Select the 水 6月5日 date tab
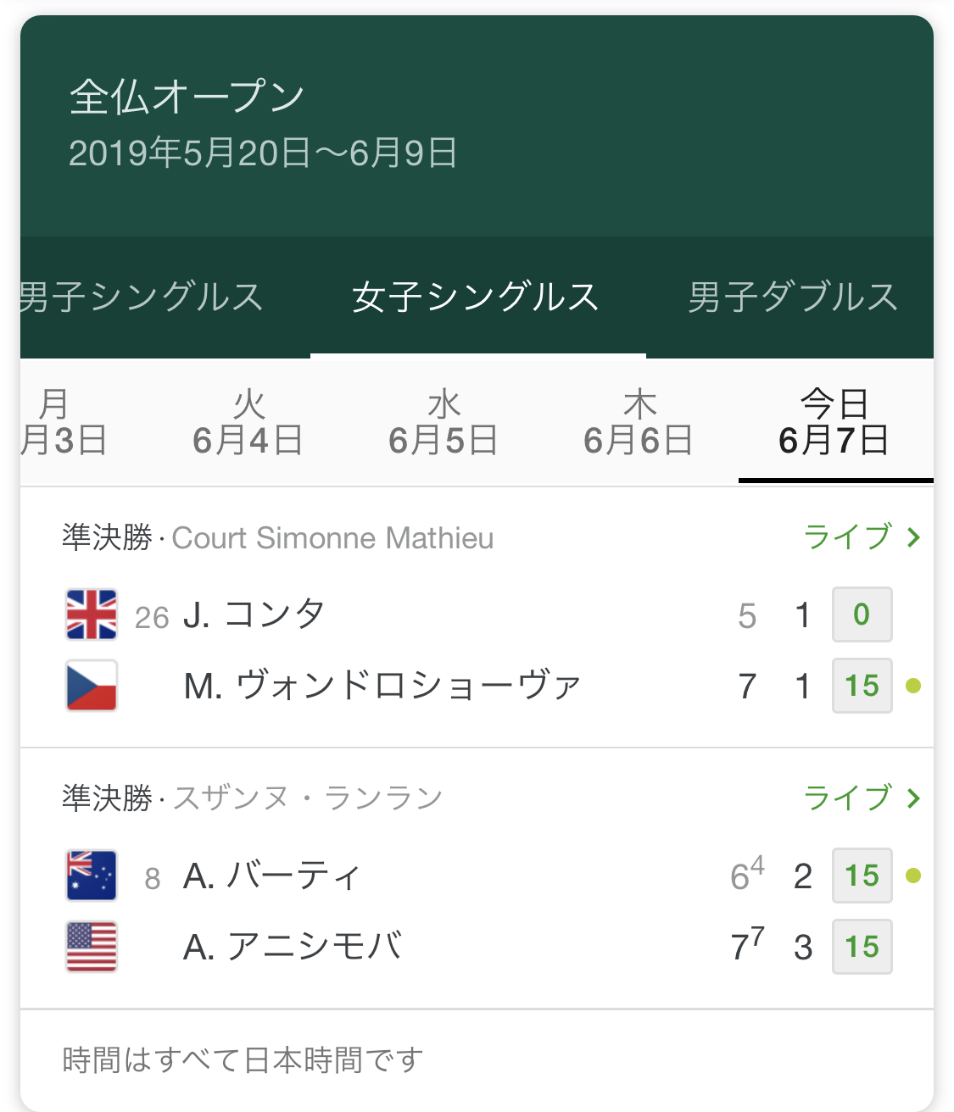This screenshot has width=954, height=1112. coord(444,423)
